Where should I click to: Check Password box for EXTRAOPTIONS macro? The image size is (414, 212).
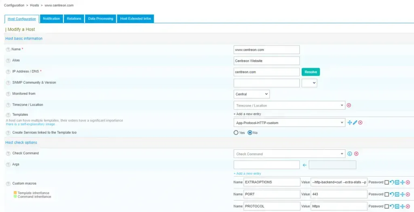click(387, 182)
